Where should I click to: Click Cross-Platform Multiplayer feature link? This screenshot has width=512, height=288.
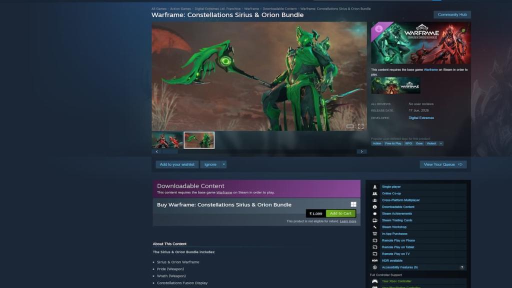click(x=400, y=200)
